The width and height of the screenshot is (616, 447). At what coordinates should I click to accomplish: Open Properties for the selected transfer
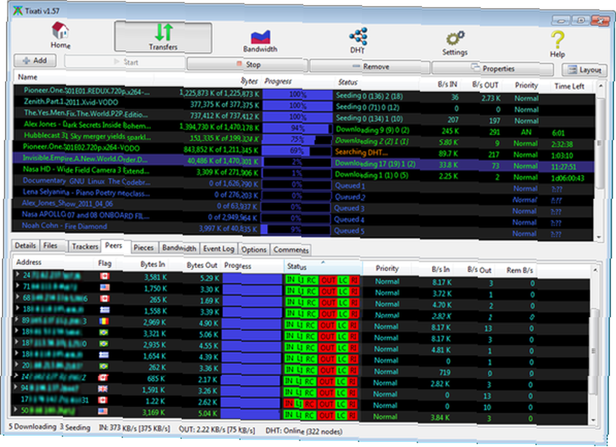[x=493, y=68]
